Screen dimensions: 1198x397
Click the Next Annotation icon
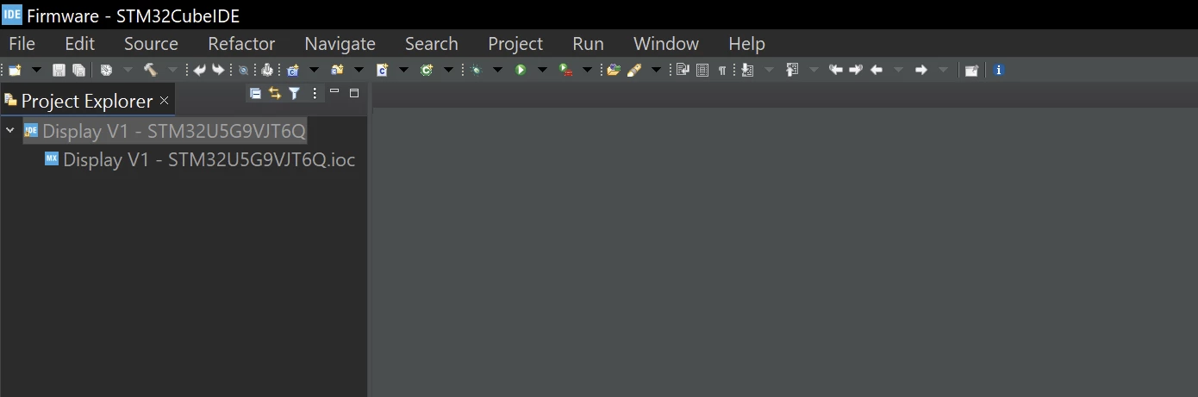tap(747, 70)
